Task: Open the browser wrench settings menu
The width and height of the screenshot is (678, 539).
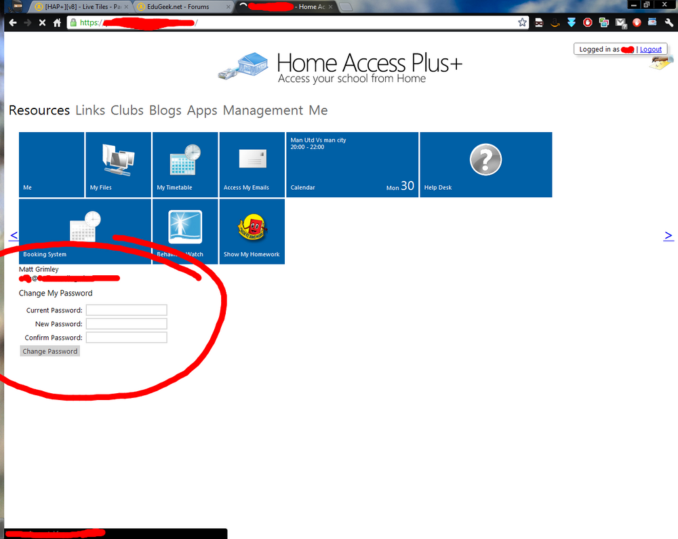Action: point(669,22)
